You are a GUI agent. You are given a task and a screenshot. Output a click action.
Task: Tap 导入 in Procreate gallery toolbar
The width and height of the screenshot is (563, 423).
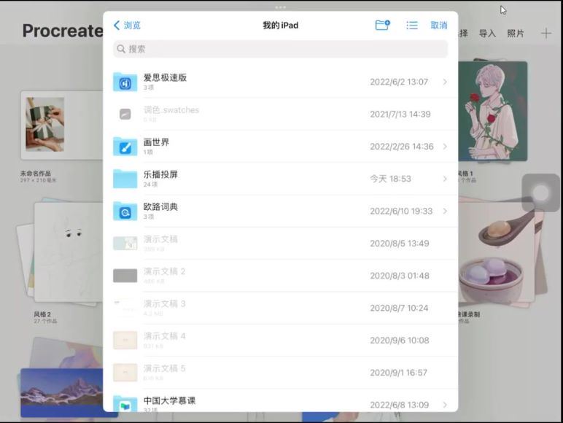pyautogui.click(x=487, y=34)
